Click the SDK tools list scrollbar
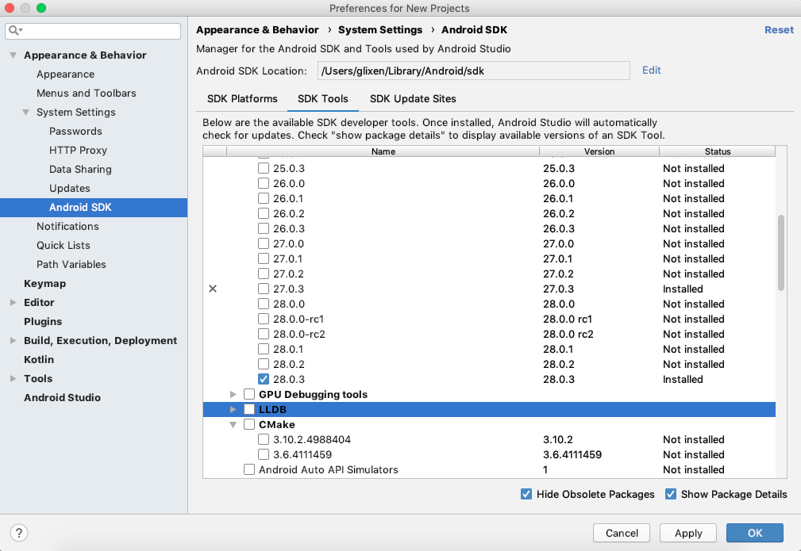The width and height of the screenshot is (801, 551). pyautogui.click(x=780, y=253)
